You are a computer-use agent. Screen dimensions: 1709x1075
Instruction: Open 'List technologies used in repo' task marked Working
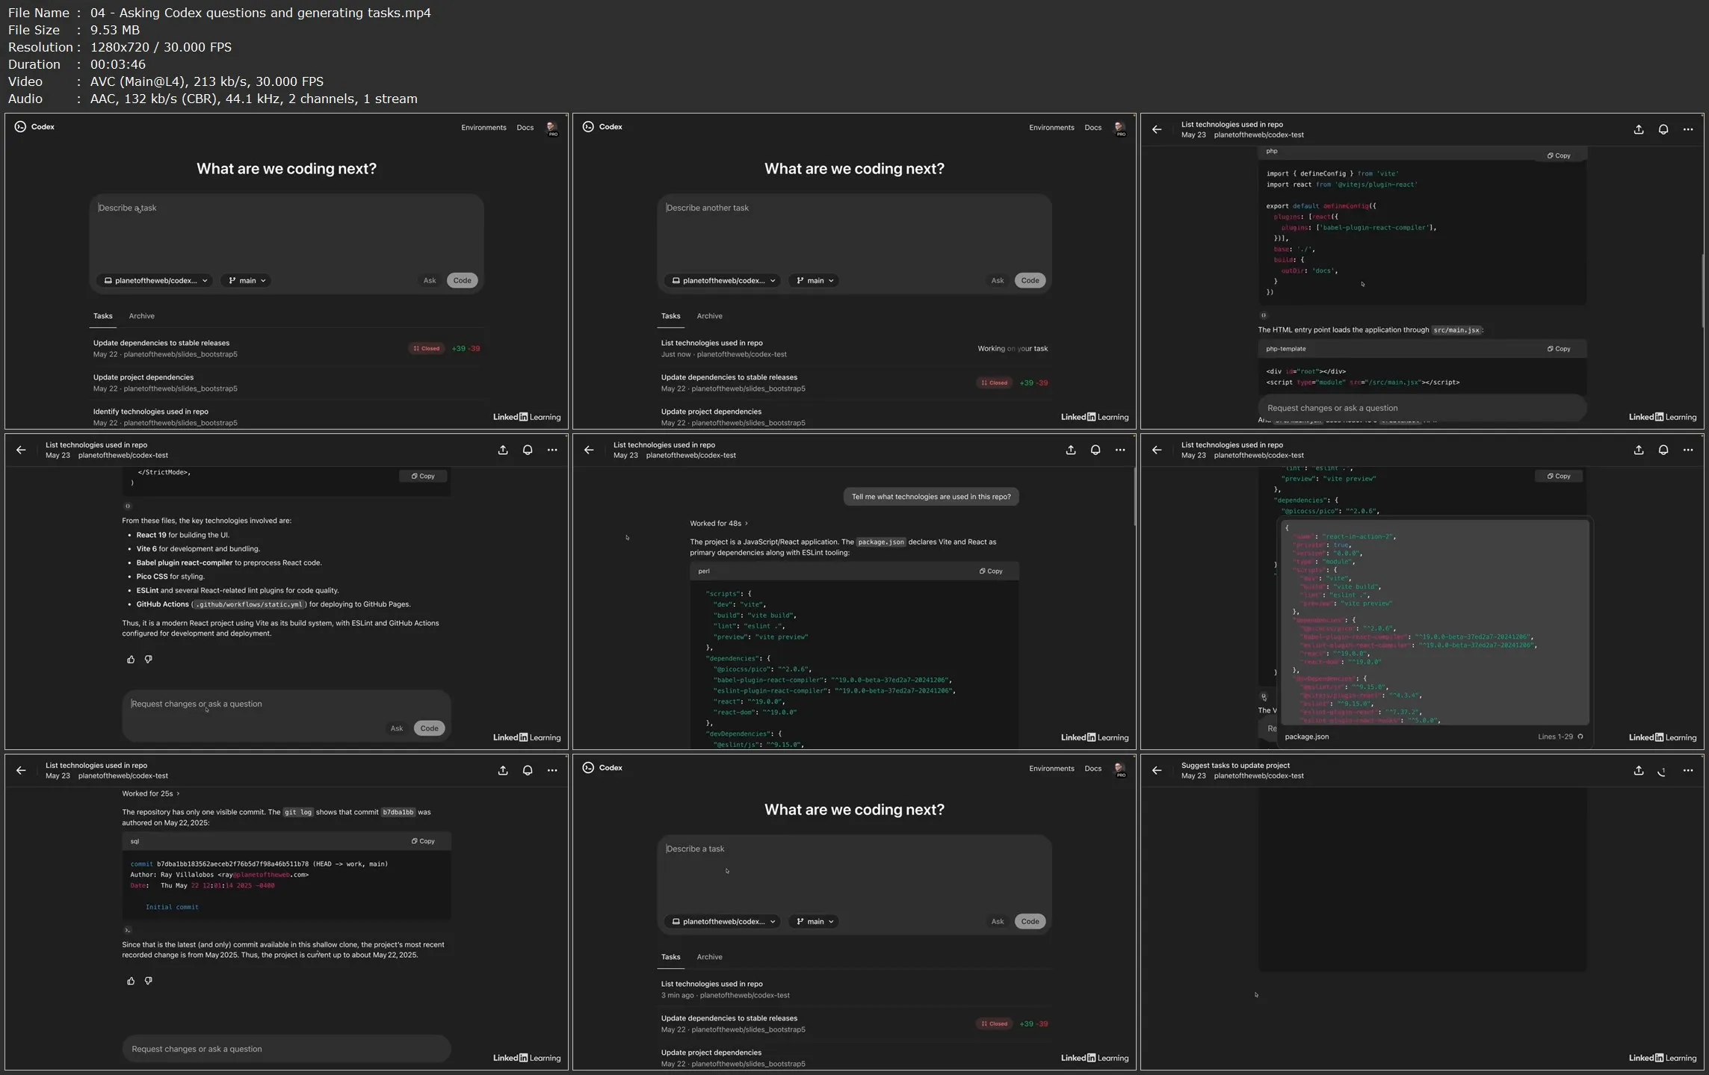[854, 348]
